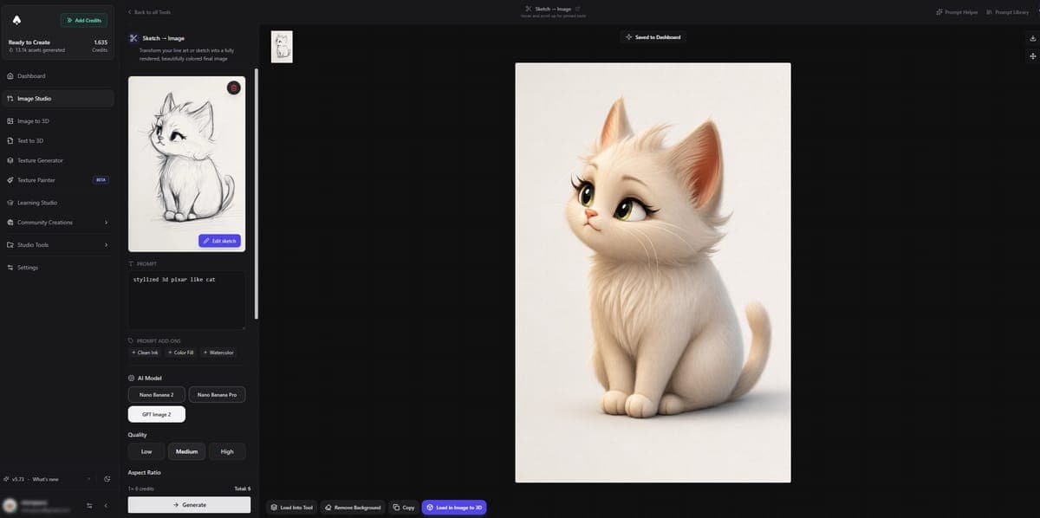1040x518 pixels.
Task: Click the download icon beside the canvas
Action: (x=1032, y=39)
